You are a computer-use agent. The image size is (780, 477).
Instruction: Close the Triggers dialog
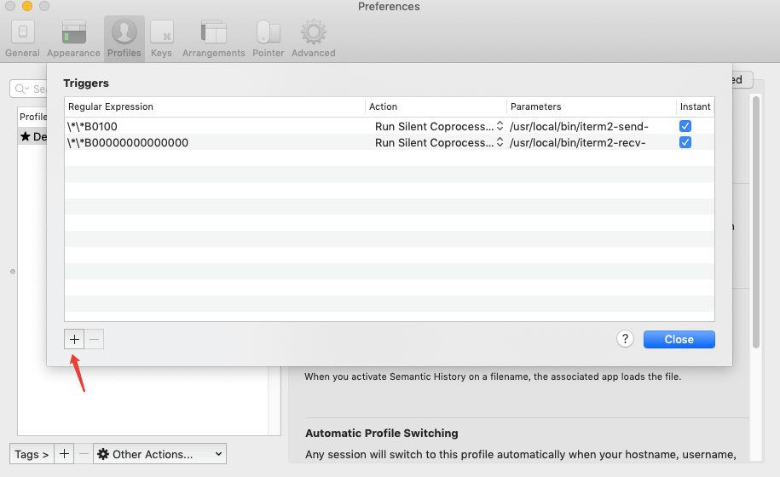pos(679,339)
